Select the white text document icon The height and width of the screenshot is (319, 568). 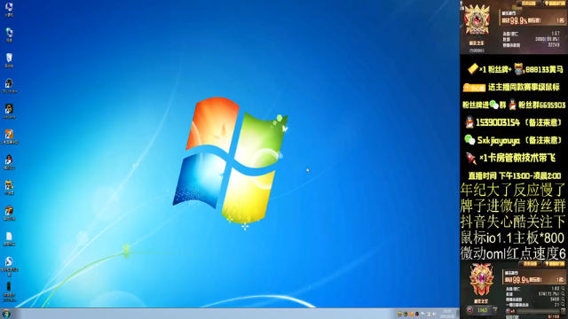click(9, 238)
